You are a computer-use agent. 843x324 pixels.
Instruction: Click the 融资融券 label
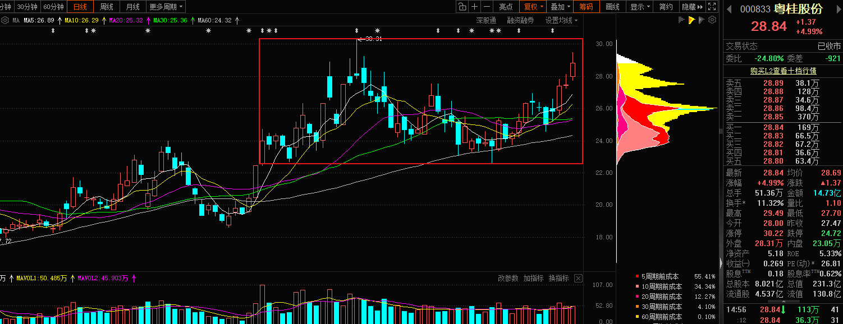tap(520, 20)
